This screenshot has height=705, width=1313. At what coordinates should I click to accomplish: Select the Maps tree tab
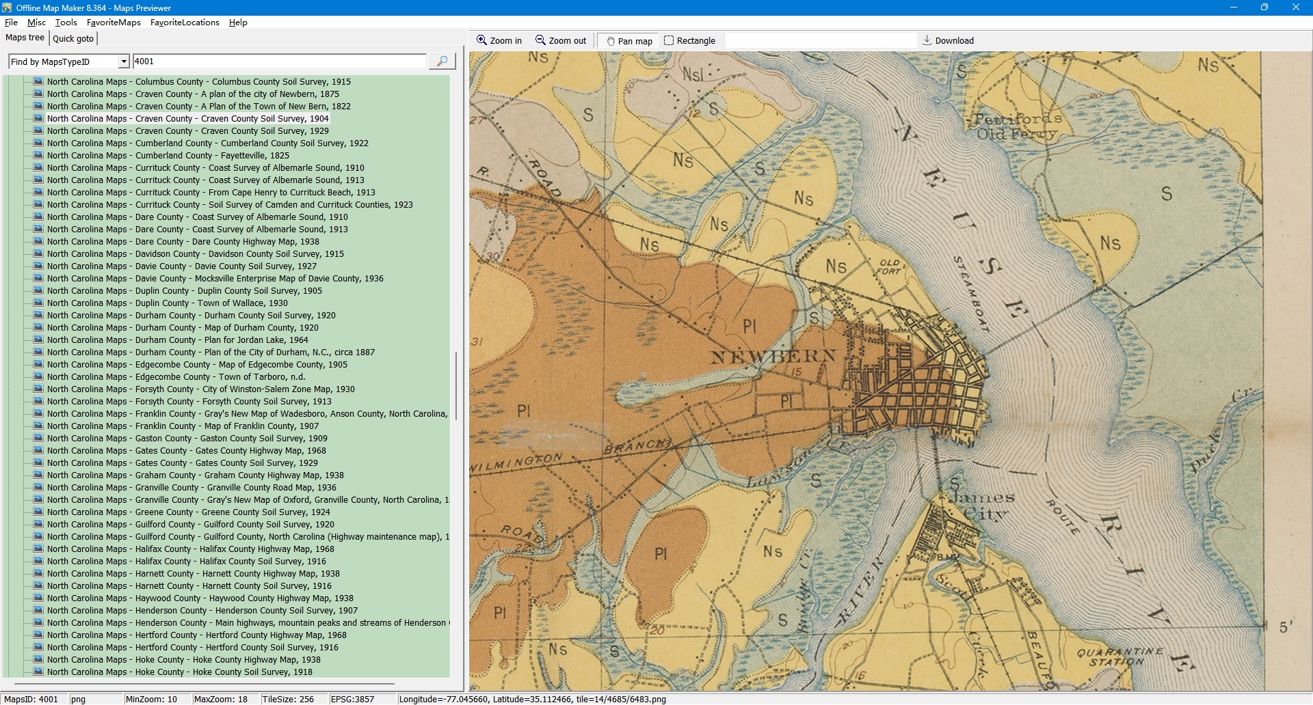coord(25,38)
